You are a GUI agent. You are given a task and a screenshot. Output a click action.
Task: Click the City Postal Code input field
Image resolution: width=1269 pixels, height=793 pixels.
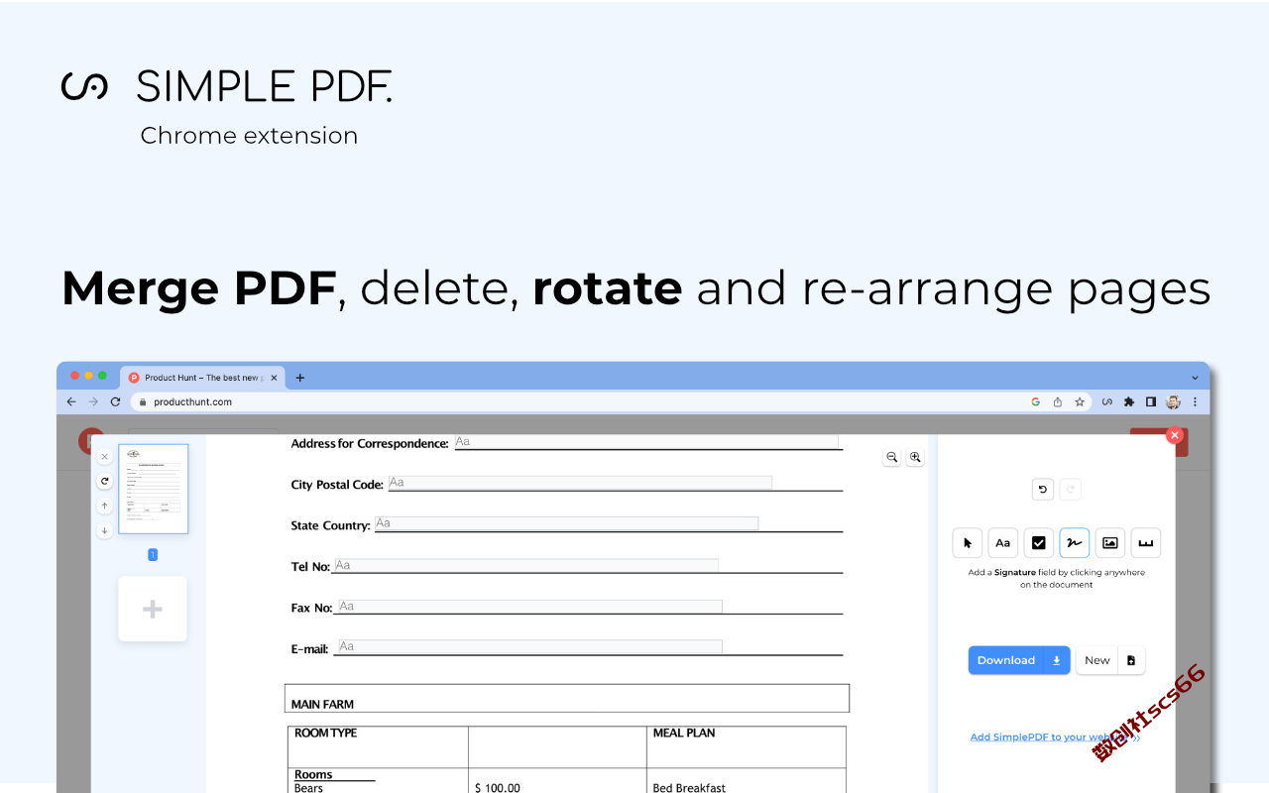580,483
